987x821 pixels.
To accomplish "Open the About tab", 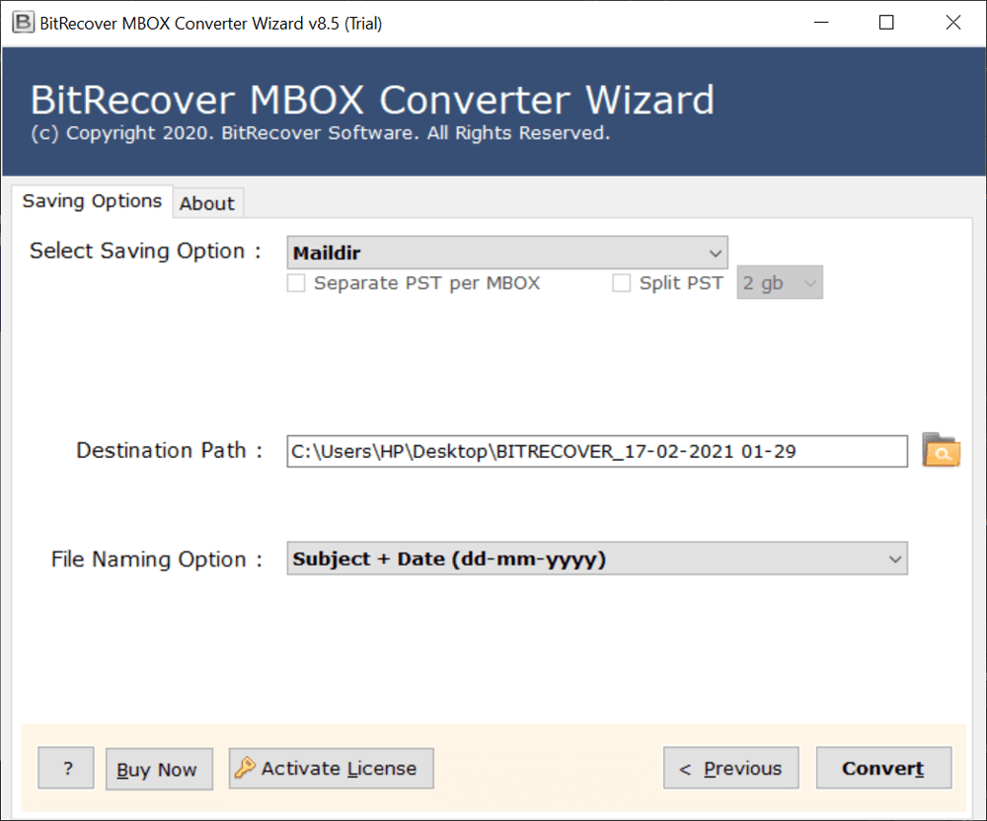I will coord(207,204).
